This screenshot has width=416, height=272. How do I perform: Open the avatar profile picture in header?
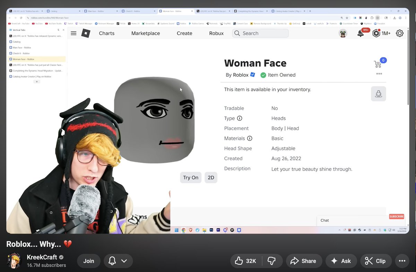tap(343, 34)
